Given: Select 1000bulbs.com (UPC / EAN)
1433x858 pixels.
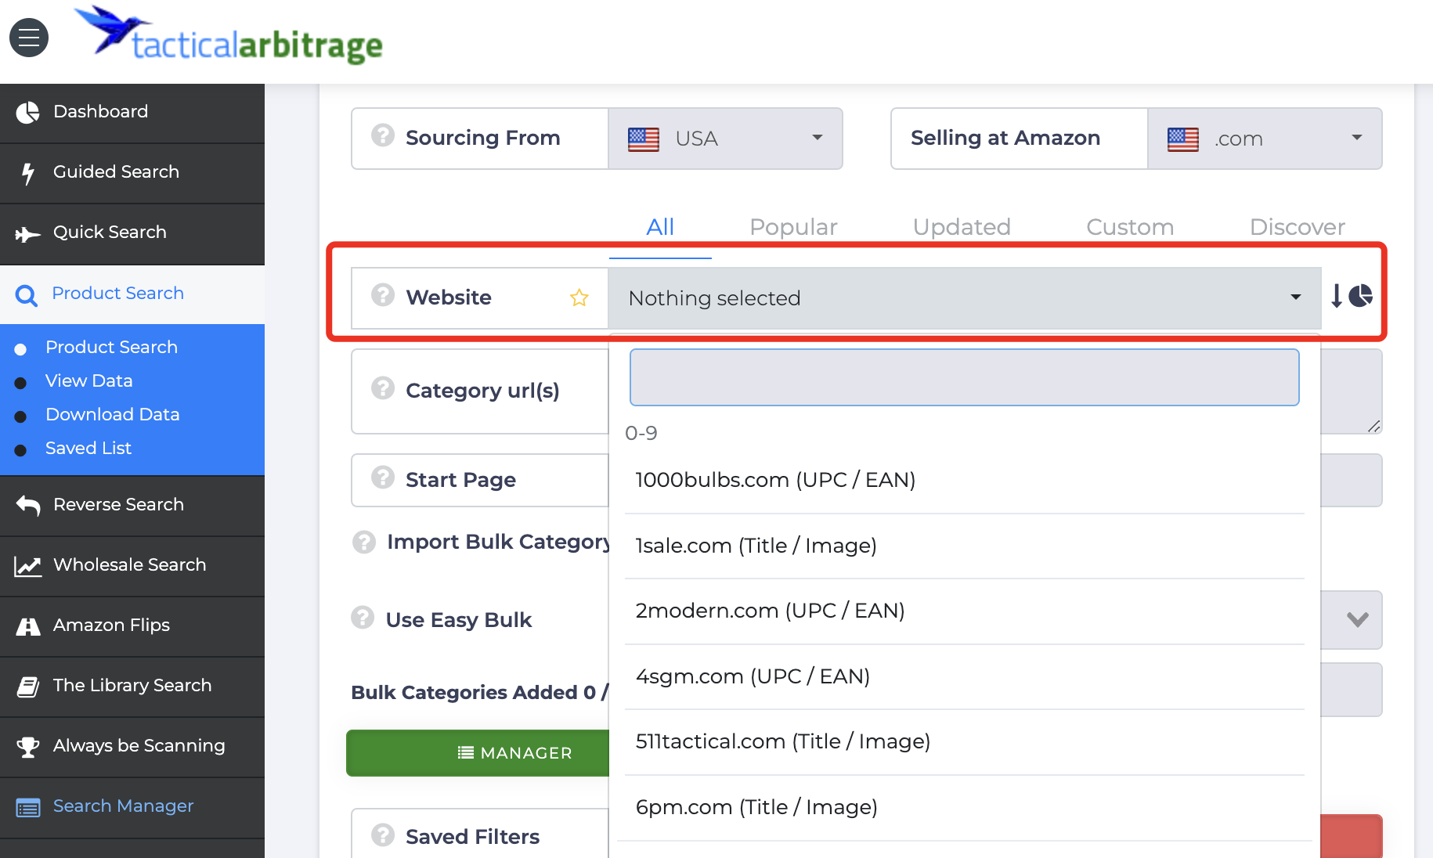Looking at the screenshot, I should coord(965,480).
